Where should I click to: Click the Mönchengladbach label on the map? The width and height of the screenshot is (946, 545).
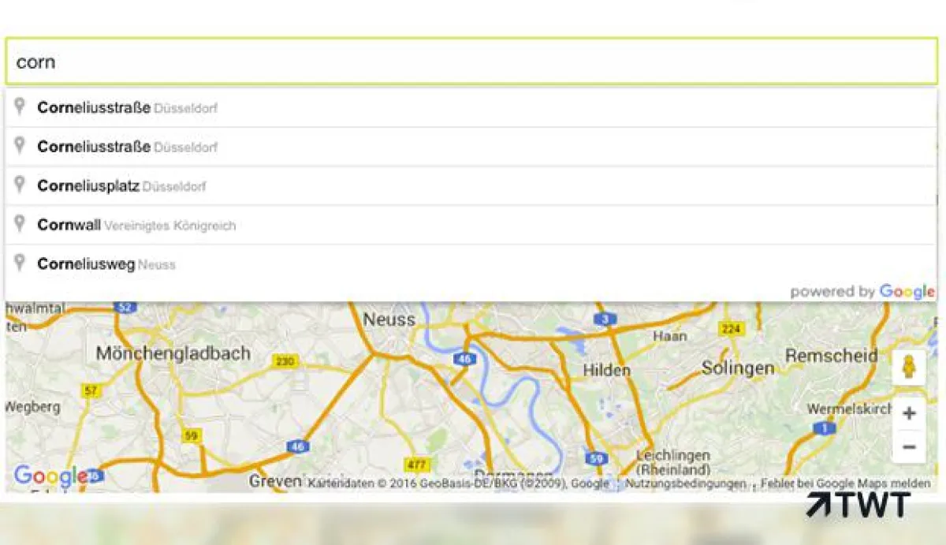[x=173, y=353]
